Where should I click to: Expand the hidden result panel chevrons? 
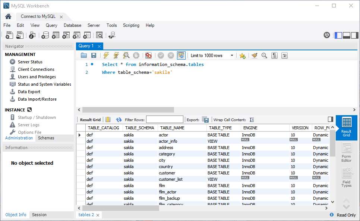[346, 204]
